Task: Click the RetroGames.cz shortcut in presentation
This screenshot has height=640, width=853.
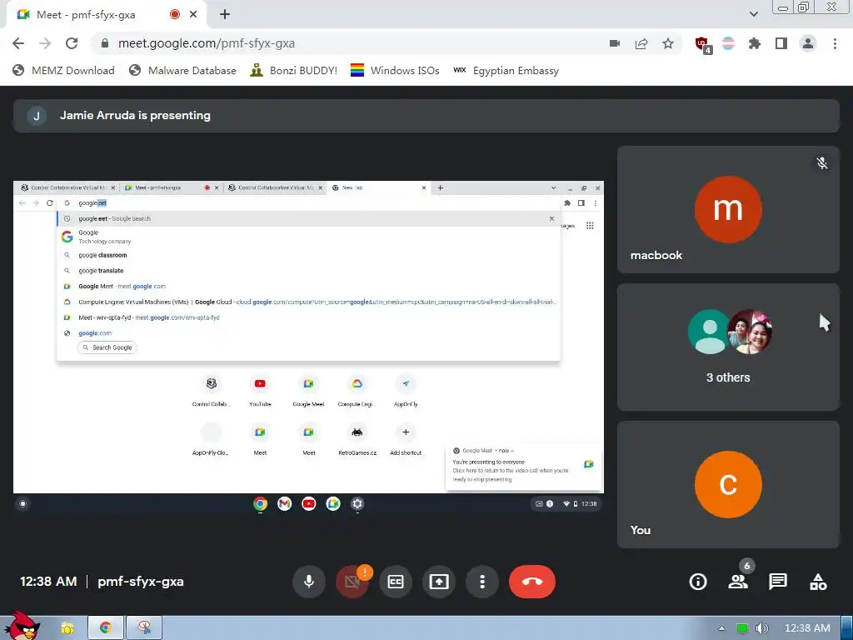Action: click(357, 440)
